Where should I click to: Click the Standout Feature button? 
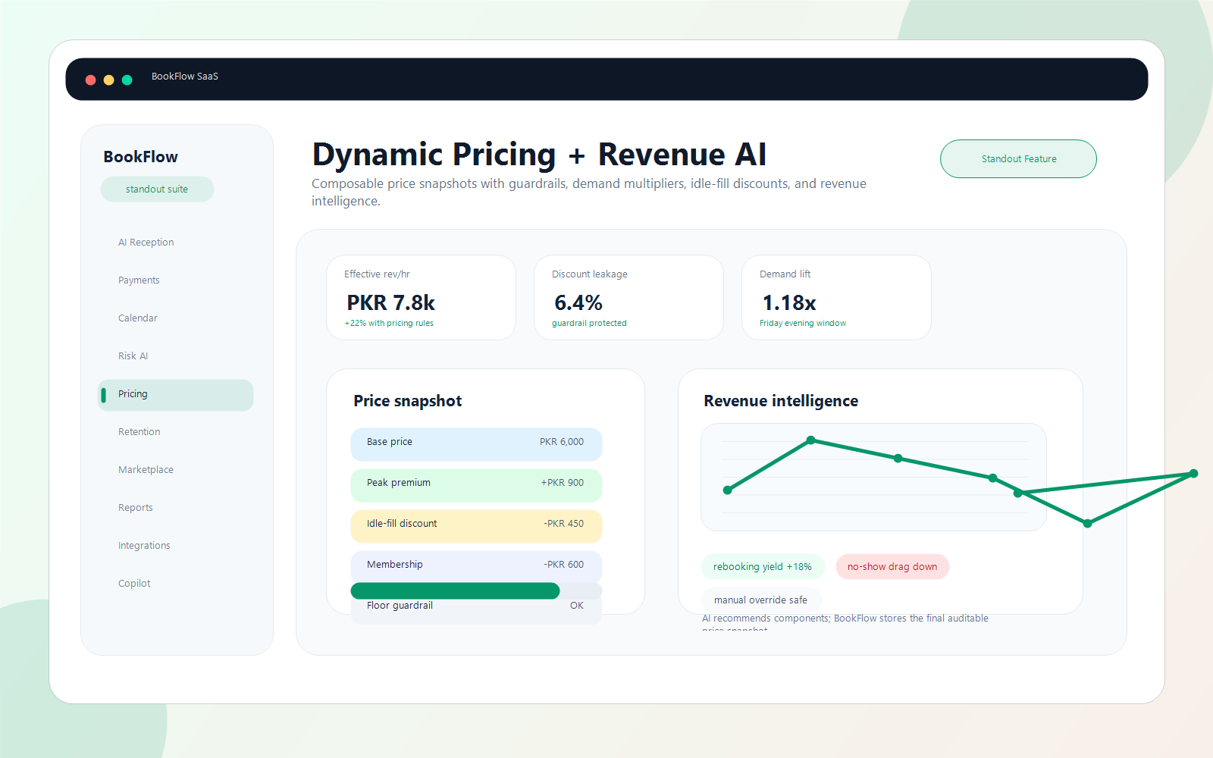tap(1018, 159)
